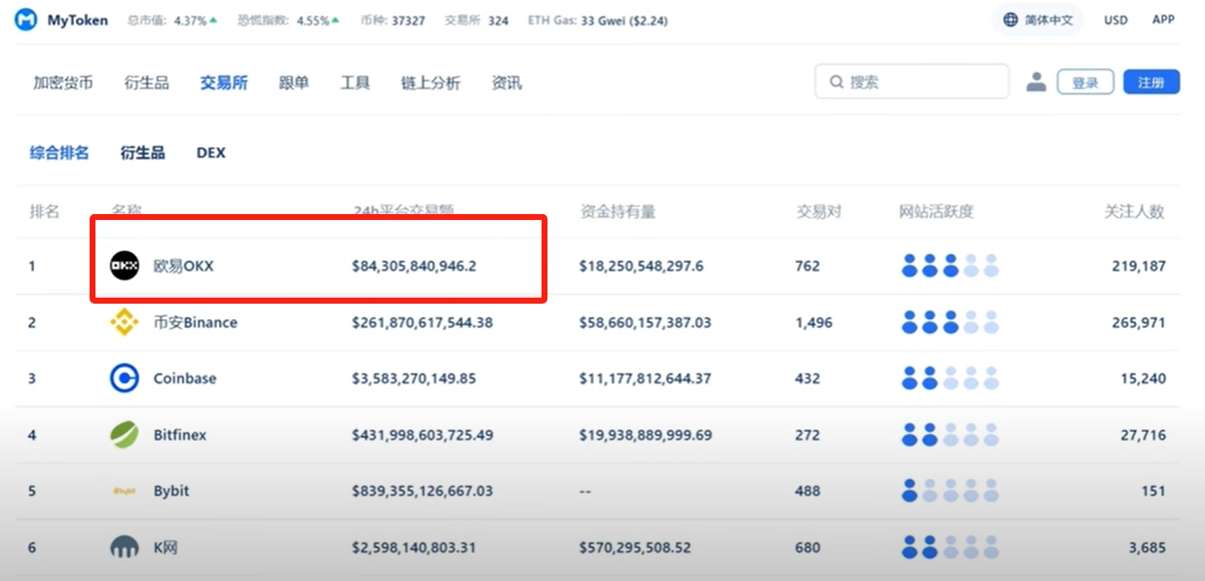The width and height of the screenshot is (1205, 581).
Task: Open the 链上分析 menu item
Action: pos(431,83)
